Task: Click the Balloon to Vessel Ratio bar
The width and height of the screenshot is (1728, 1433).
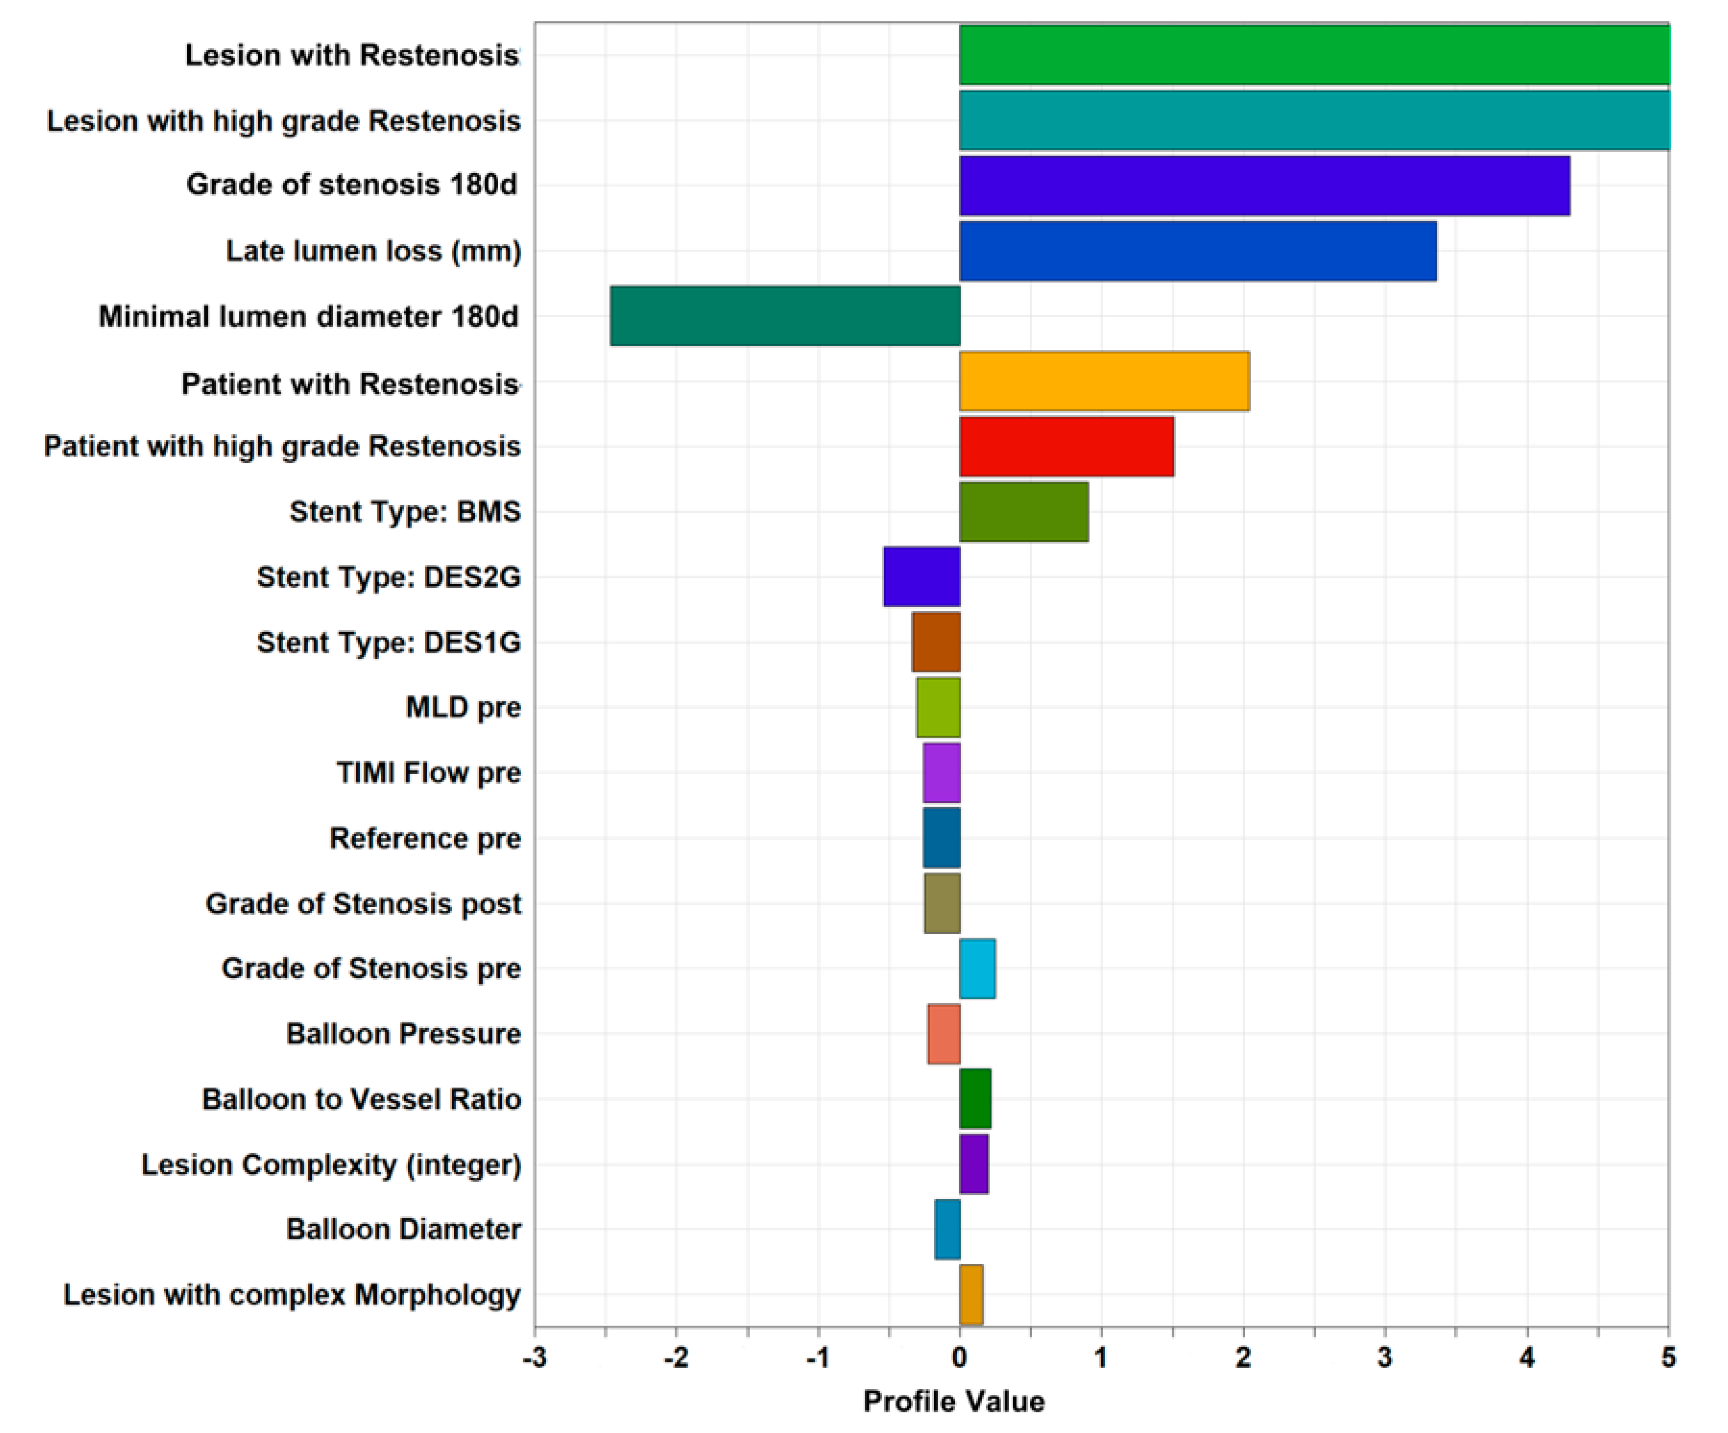Action: [x=974, y=1098]
